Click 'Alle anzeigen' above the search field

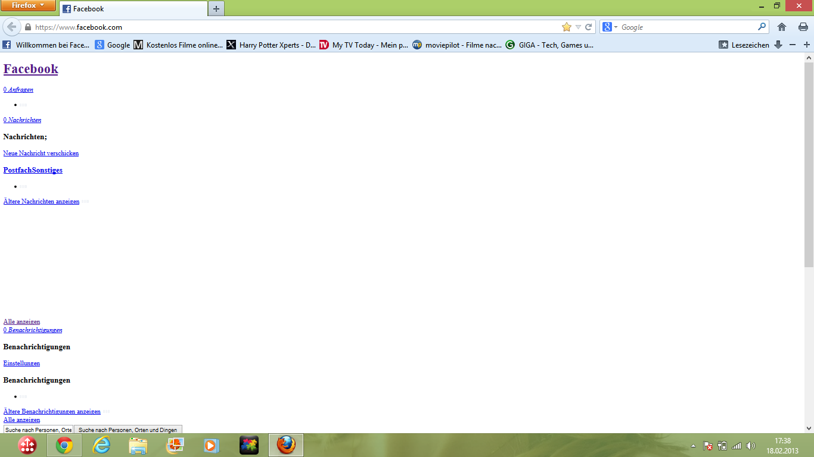(x=22, y=420)
